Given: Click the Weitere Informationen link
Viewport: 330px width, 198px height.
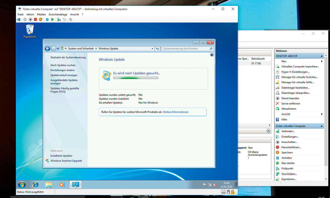Looking at the screenshot, I should [x=176, y=112].
